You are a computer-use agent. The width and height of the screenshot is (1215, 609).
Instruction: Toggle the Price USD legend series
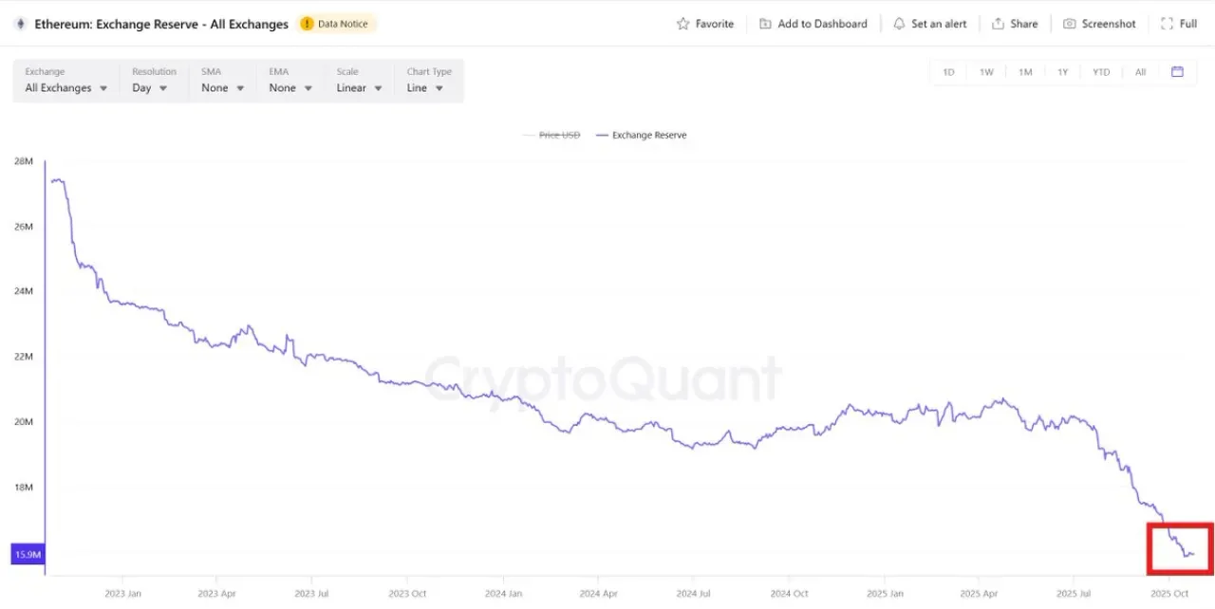pyautogui.click(x=551, y=135)
